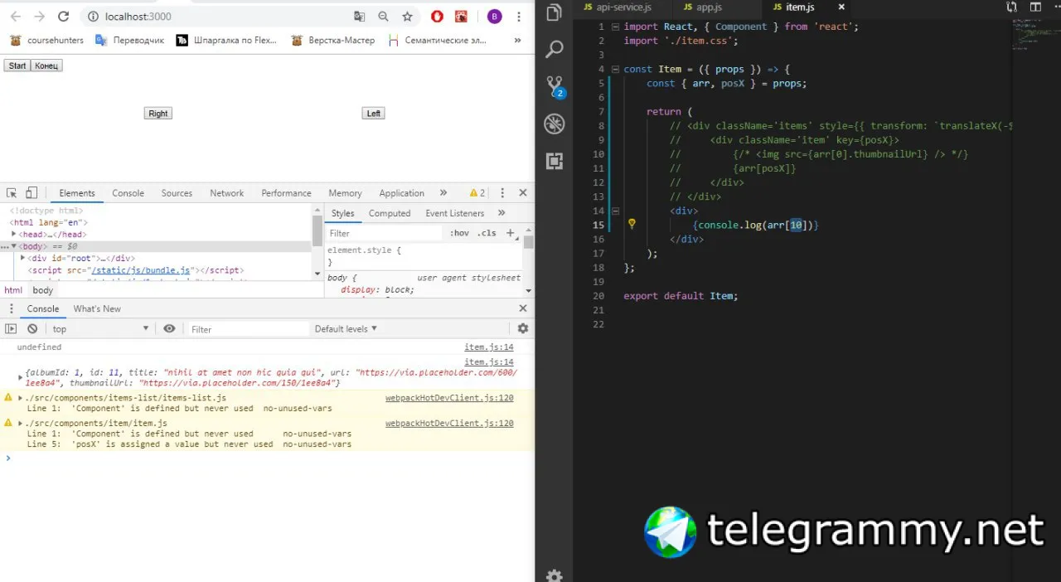Show more bookmarks chevron
Screen dimensions: 1061x582
[x=518, y=40]
